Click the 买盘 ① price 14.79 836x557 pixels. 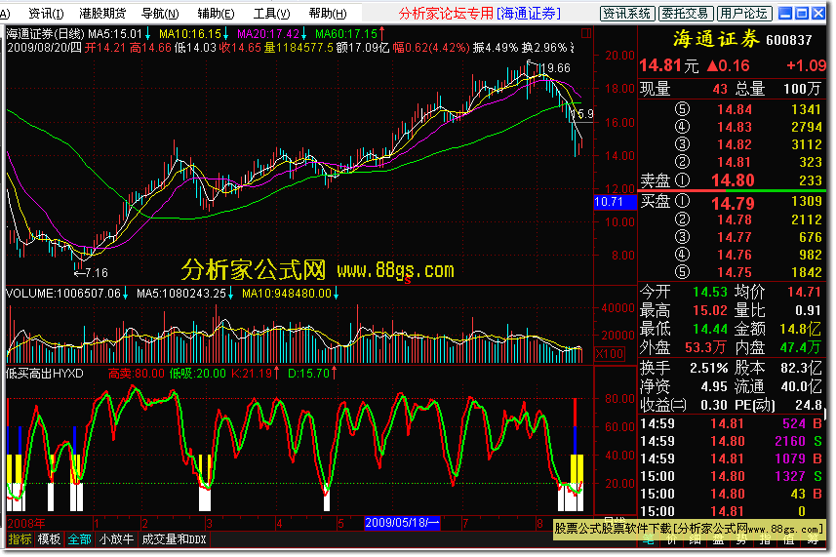pos(733,203)
